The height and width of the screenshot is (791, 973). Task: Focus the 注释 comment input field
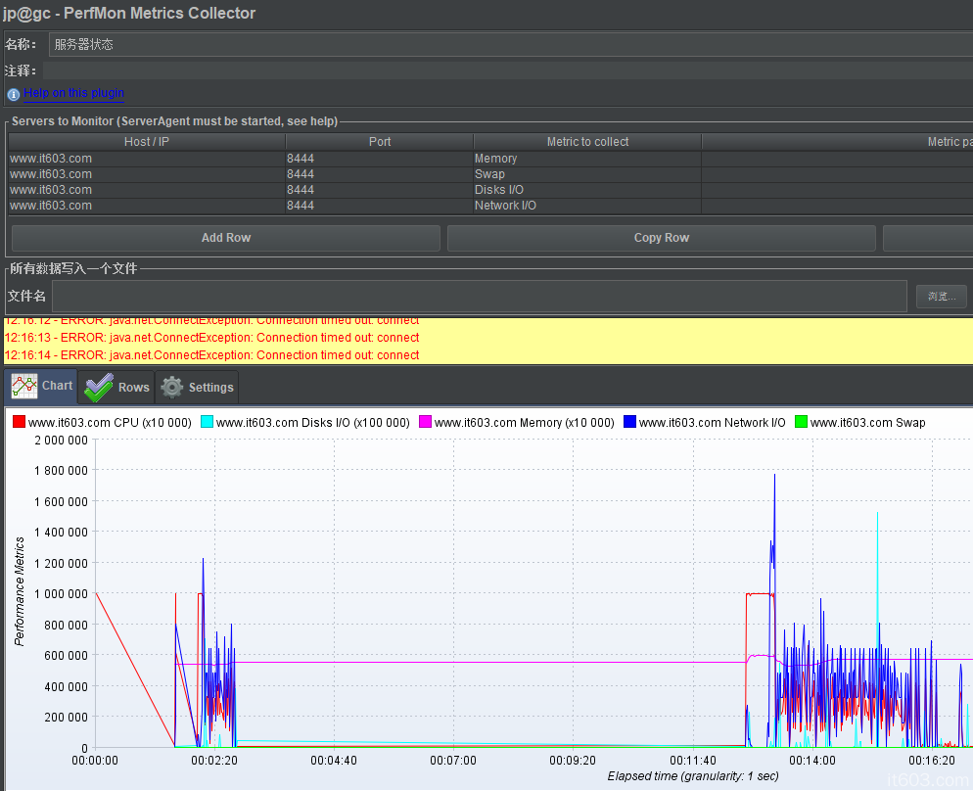pos(509,70)
